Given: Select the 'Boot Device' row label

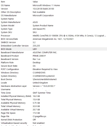Looking at the screenshot, I should [x=6, y=79].
